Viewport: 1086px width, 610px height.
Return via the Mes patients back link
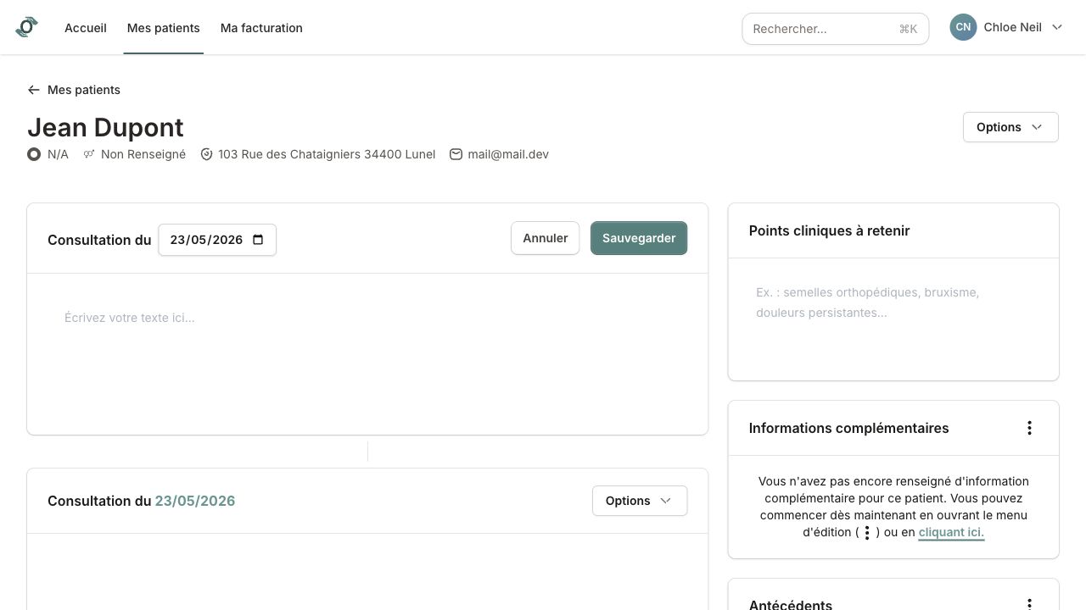[84, 90]
